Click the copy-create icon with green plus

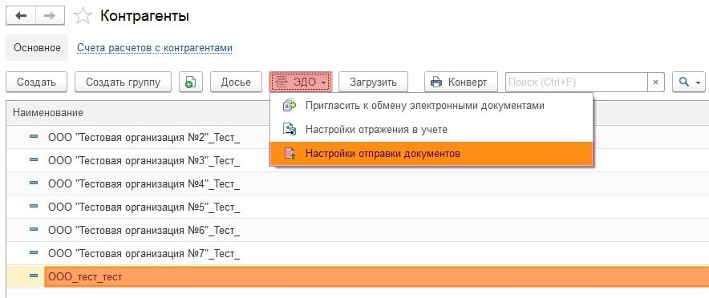pos(190,83)
